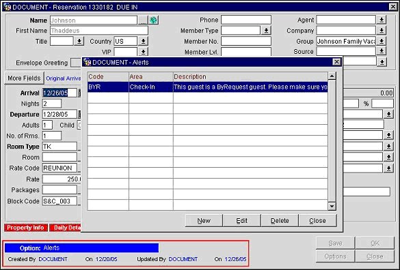400x270 pixels.
Task: Expand the Member Type dropdown
Action: [x=266, y=31]
